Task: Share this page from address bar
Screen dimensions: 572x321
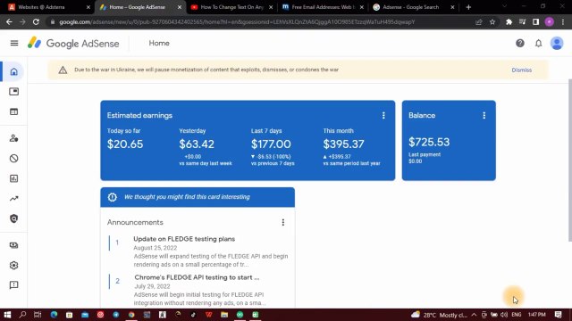Action: 479,21
